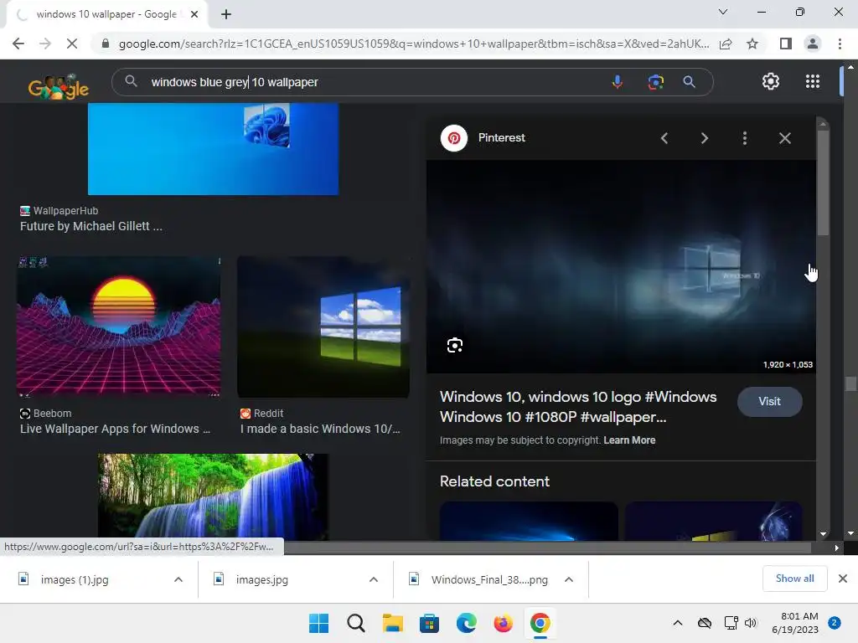Share this page icon in address bar

(x=726, y=44)
